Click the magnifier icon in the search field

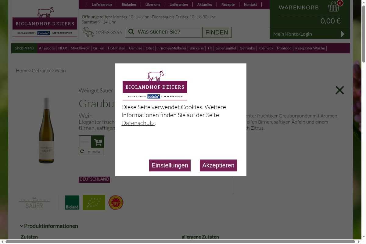[131, 32]
